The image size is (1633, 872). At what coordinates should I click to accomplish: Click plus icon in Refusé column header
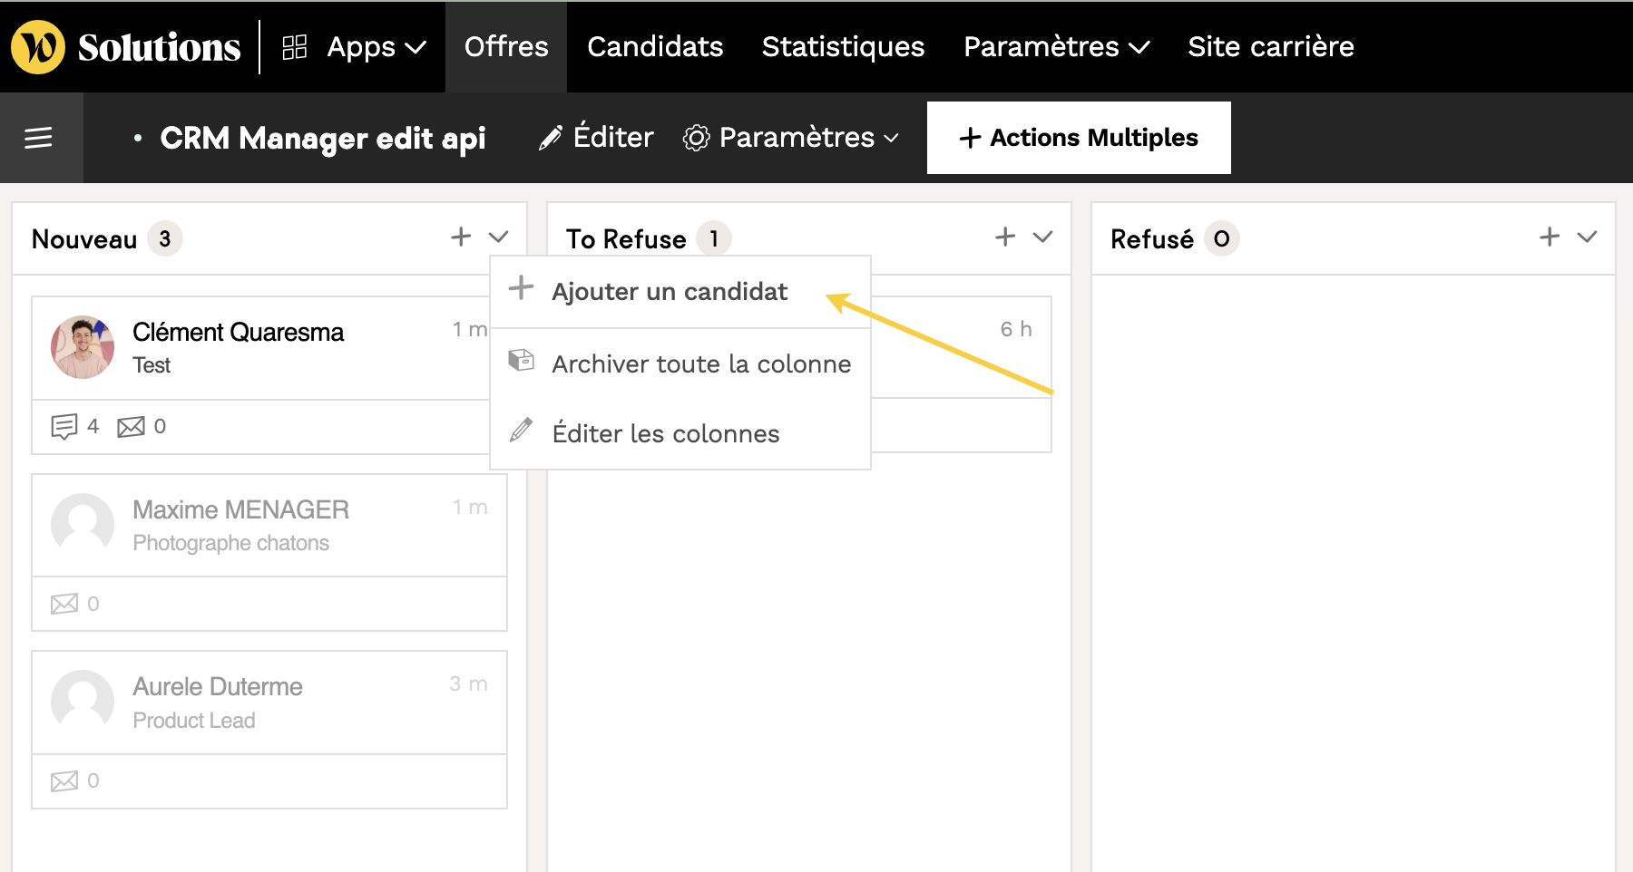(x=1550, y=237)
